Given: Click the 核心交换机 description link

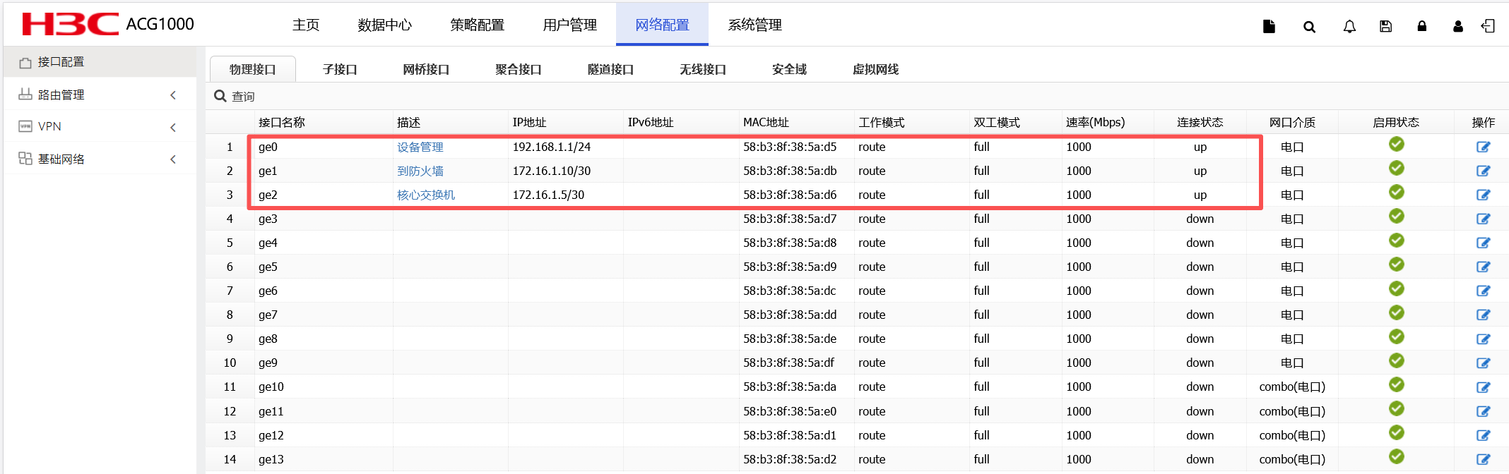Looking at the screenshot, I should [x=426, y=195].
